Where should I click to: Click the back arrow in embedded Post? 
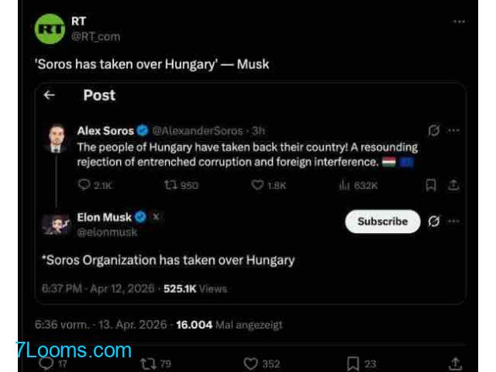click(x=50, y=95)
